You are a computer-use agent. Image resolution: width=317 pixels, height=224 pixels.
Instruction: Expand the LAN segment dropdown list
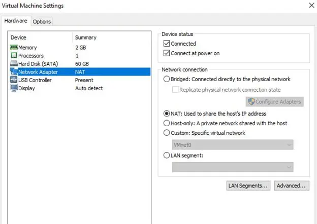(233, 167)
